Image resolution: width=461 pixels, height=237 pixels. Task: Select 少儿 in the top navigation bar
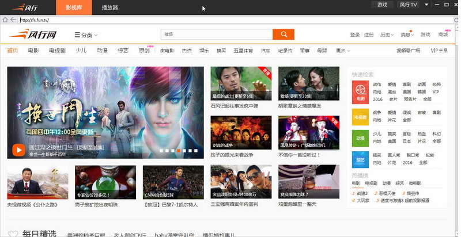pyautogui.click(x=81, y=51)
